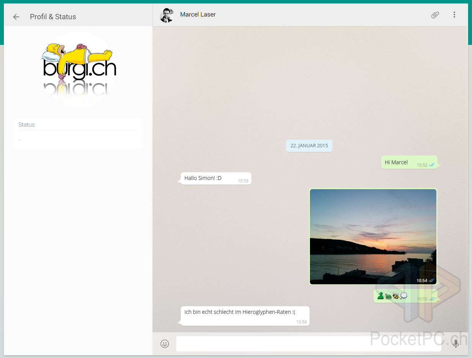Screen dimensions: 472x358
Task: Click the 'Hi Marcel' message bubble
Action: (x=409, y=162)
